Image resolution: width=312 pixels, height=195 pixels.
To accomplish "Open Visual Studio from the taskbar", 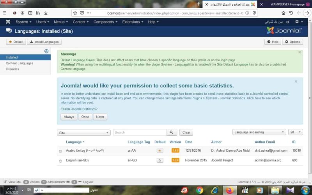I will click(290, 190).
